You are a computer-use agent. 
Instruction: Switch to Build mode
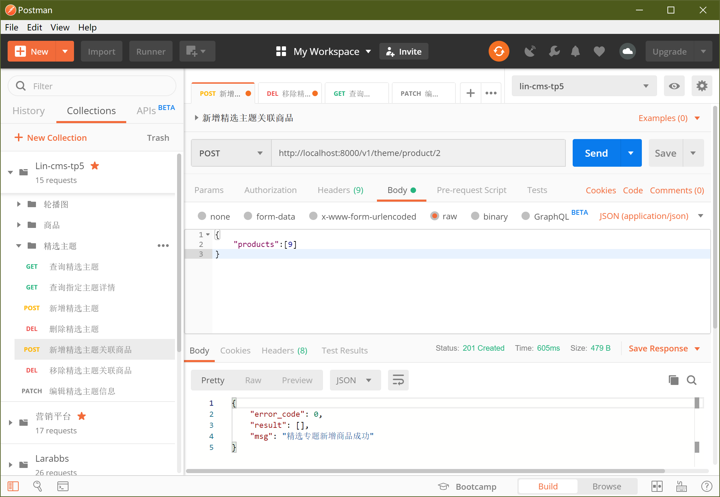point(548,486)
